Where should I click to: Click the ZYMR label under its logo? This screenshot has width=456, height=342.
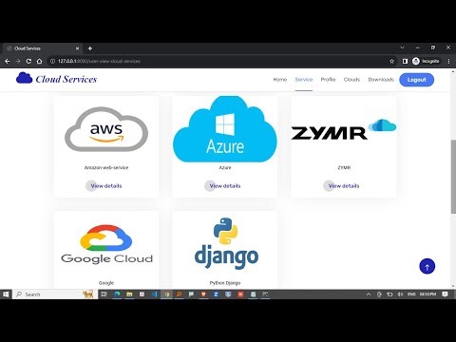(x=344, y=167)
